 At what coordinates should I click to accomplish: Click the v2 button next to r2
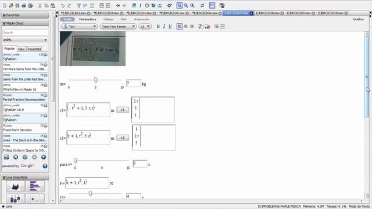coord(123,138)
